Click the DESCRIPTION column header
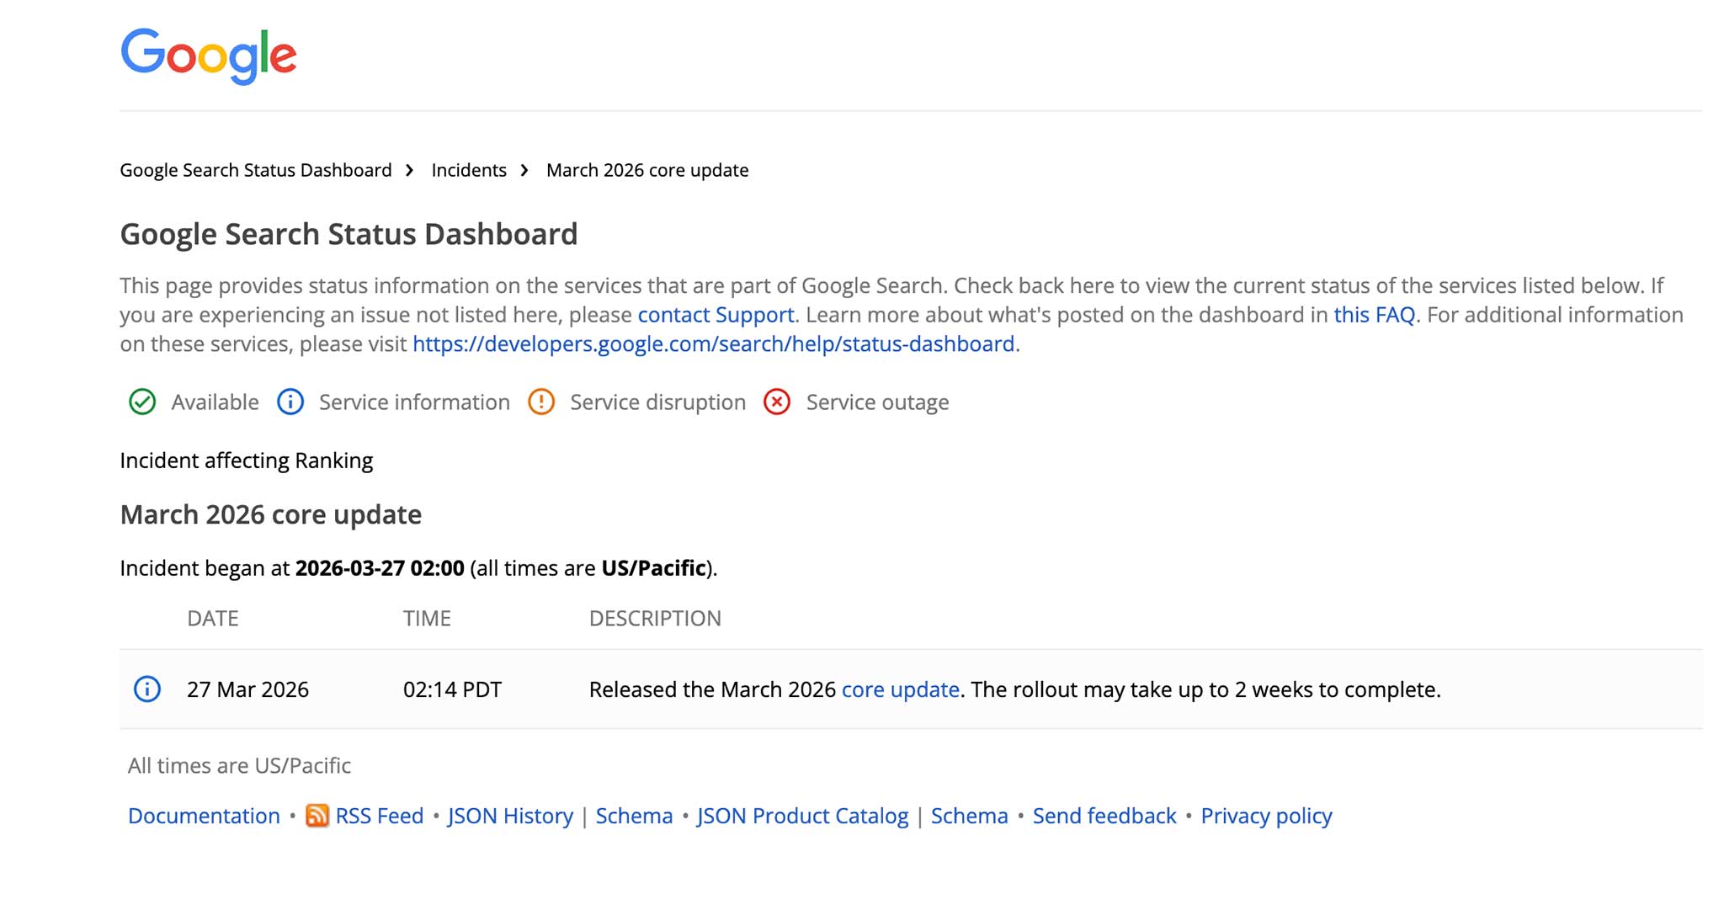The image size is (1724, 910). point(655,619)
